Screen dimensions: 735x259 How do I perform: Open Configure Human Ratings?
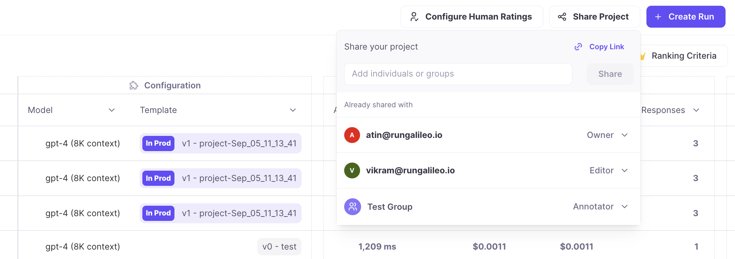pyautogui.click(x=472, y=17)
